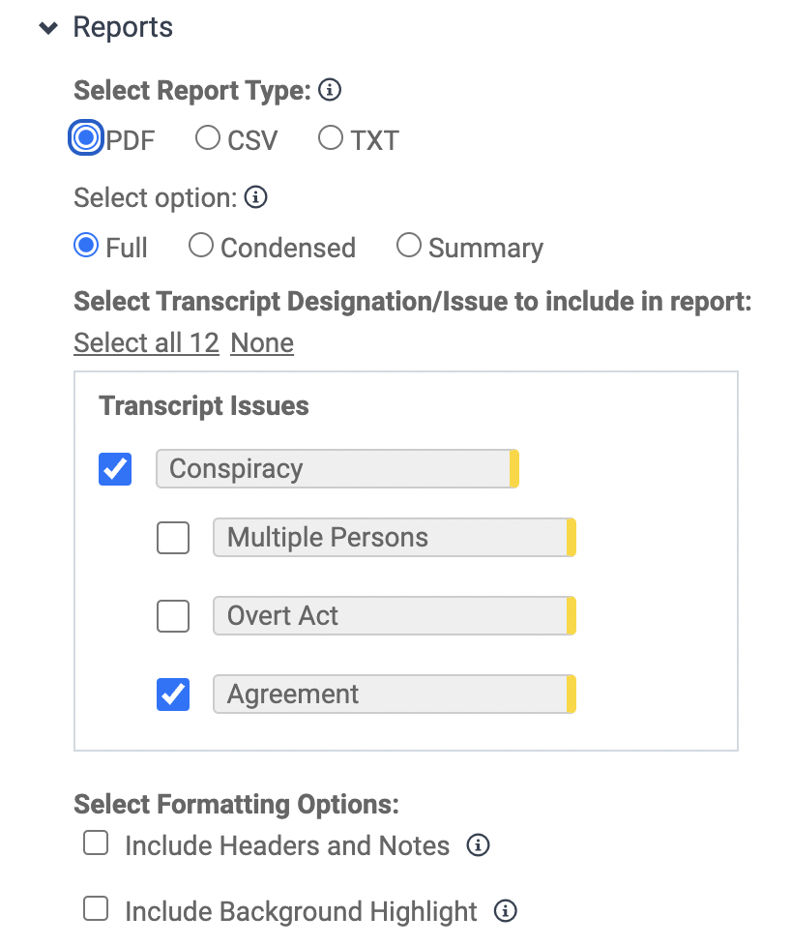This screenshot has height=946, width=791.
Task: Select the PDF report type
Action: point(87,138)
